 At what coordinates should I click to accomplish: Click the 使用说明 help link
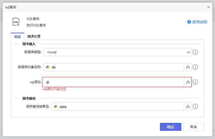(x=197, y=22)
